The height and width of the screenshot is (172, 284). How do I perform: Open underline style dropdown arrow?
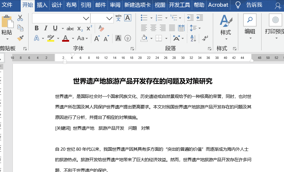pos(63,29)
